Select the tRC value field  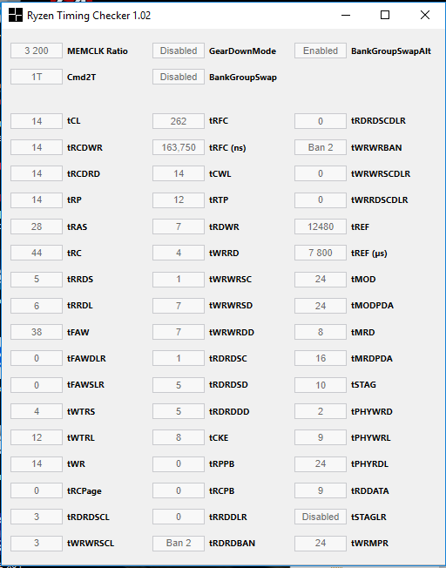37,253
